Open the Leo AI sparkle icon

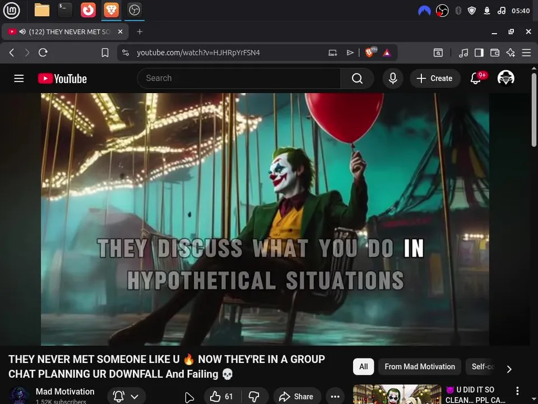[511, 53]
